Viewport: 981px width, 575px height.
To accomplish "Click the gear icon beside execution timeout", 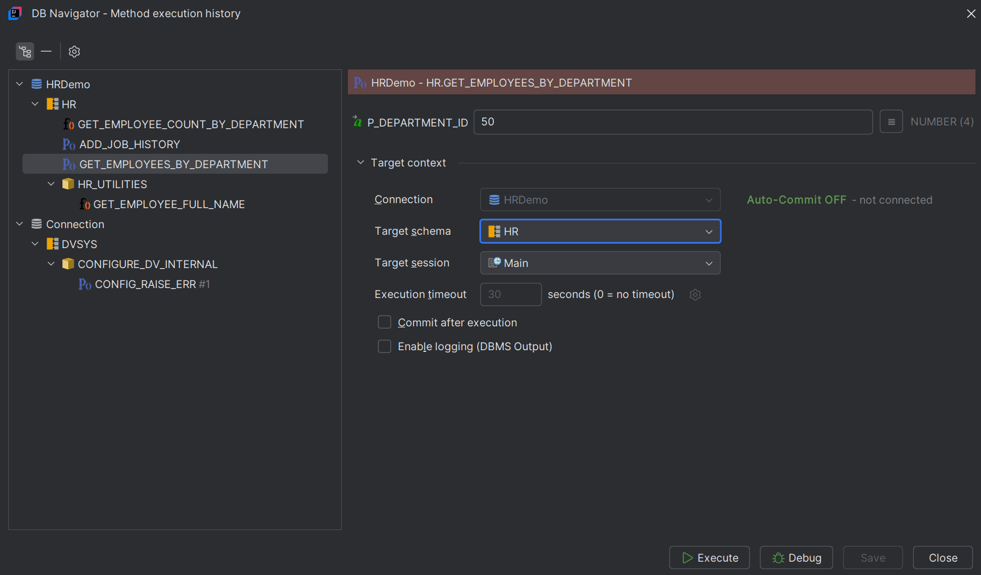I will pyautogui.click(x=695, y=294).
